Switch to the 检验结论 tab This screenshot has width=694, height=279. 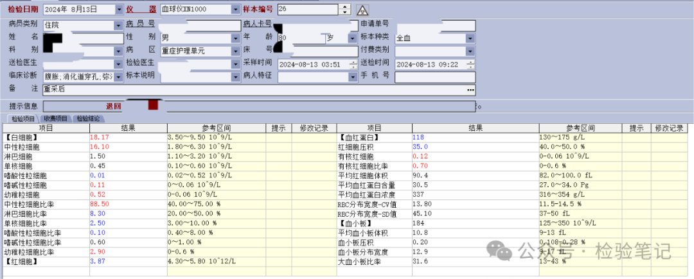[87, 119]
